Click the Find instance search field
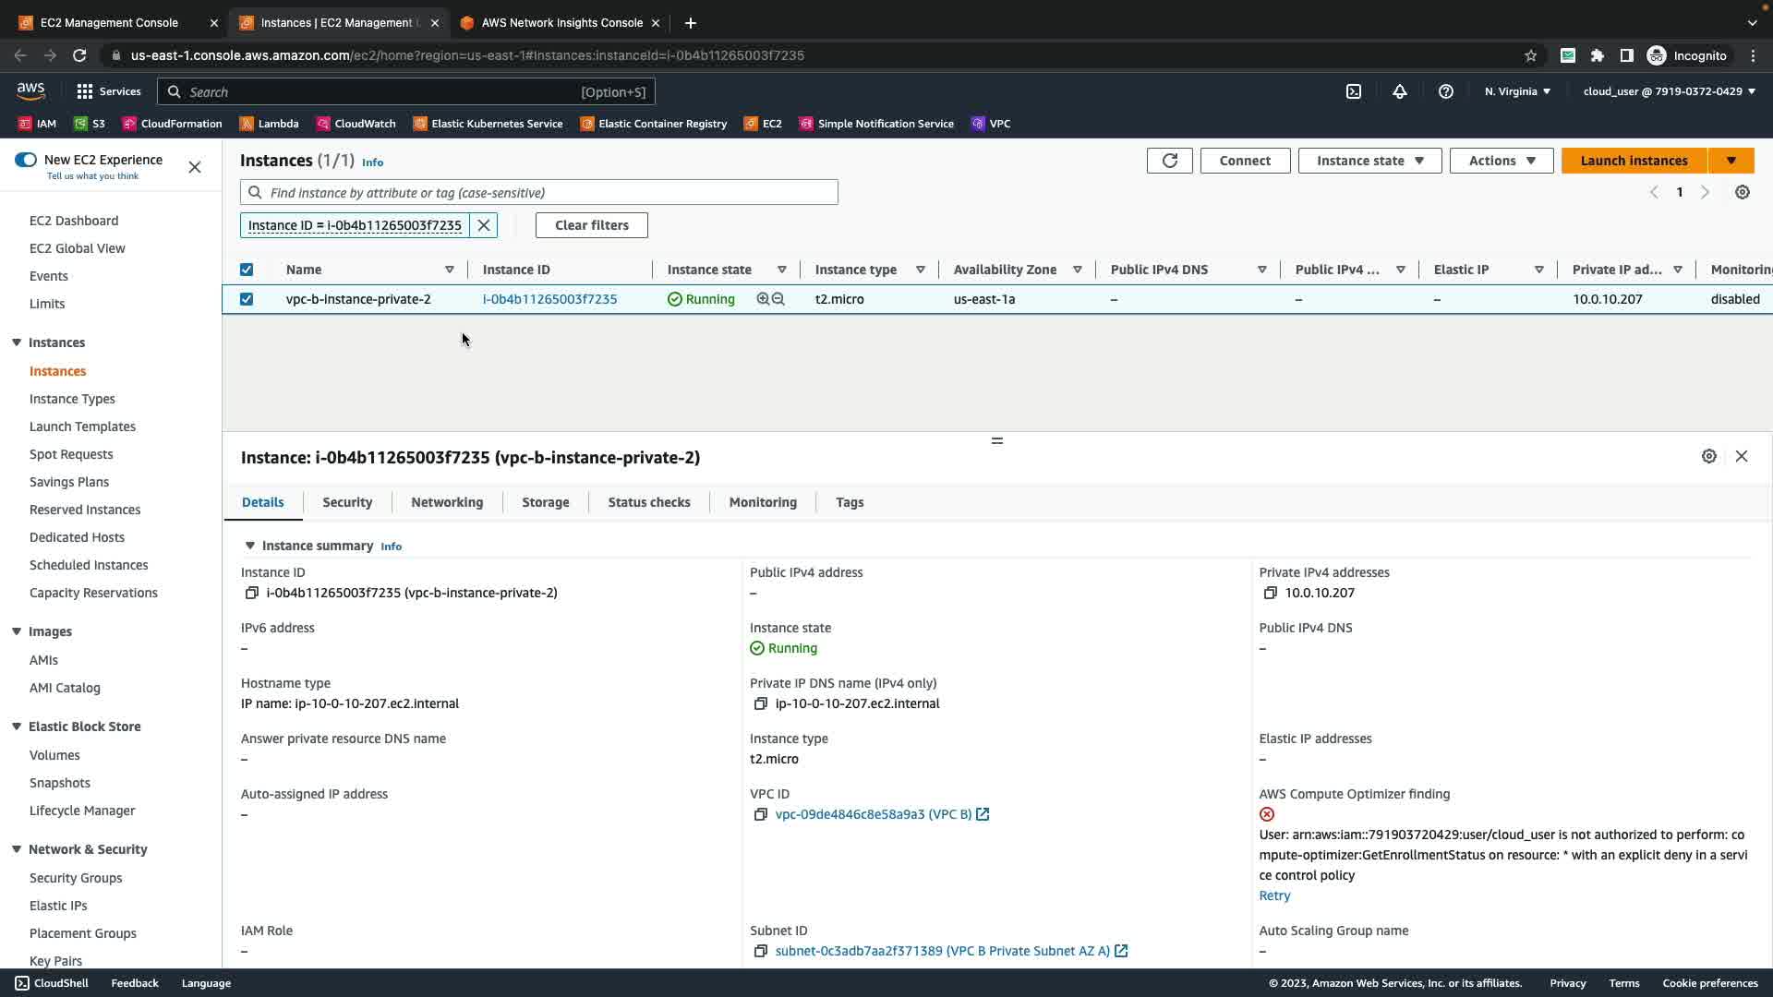The image size is (1773, 997). click(x=539, y=192)
